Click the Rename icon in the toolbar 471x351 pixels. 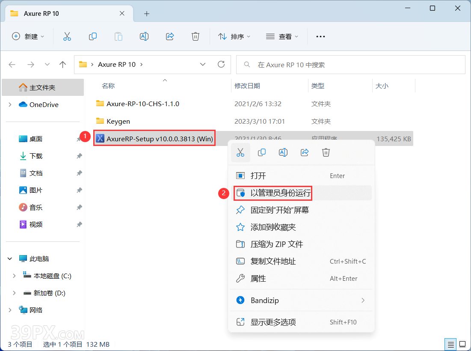pos(144,37)
